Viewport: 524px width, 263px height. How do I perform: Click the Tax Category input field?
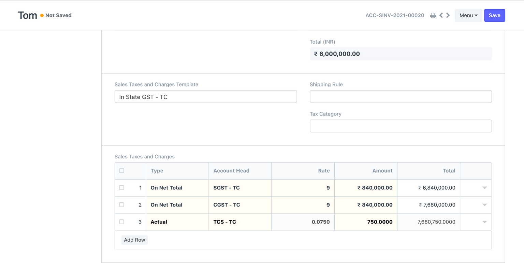tap(401, 126)
